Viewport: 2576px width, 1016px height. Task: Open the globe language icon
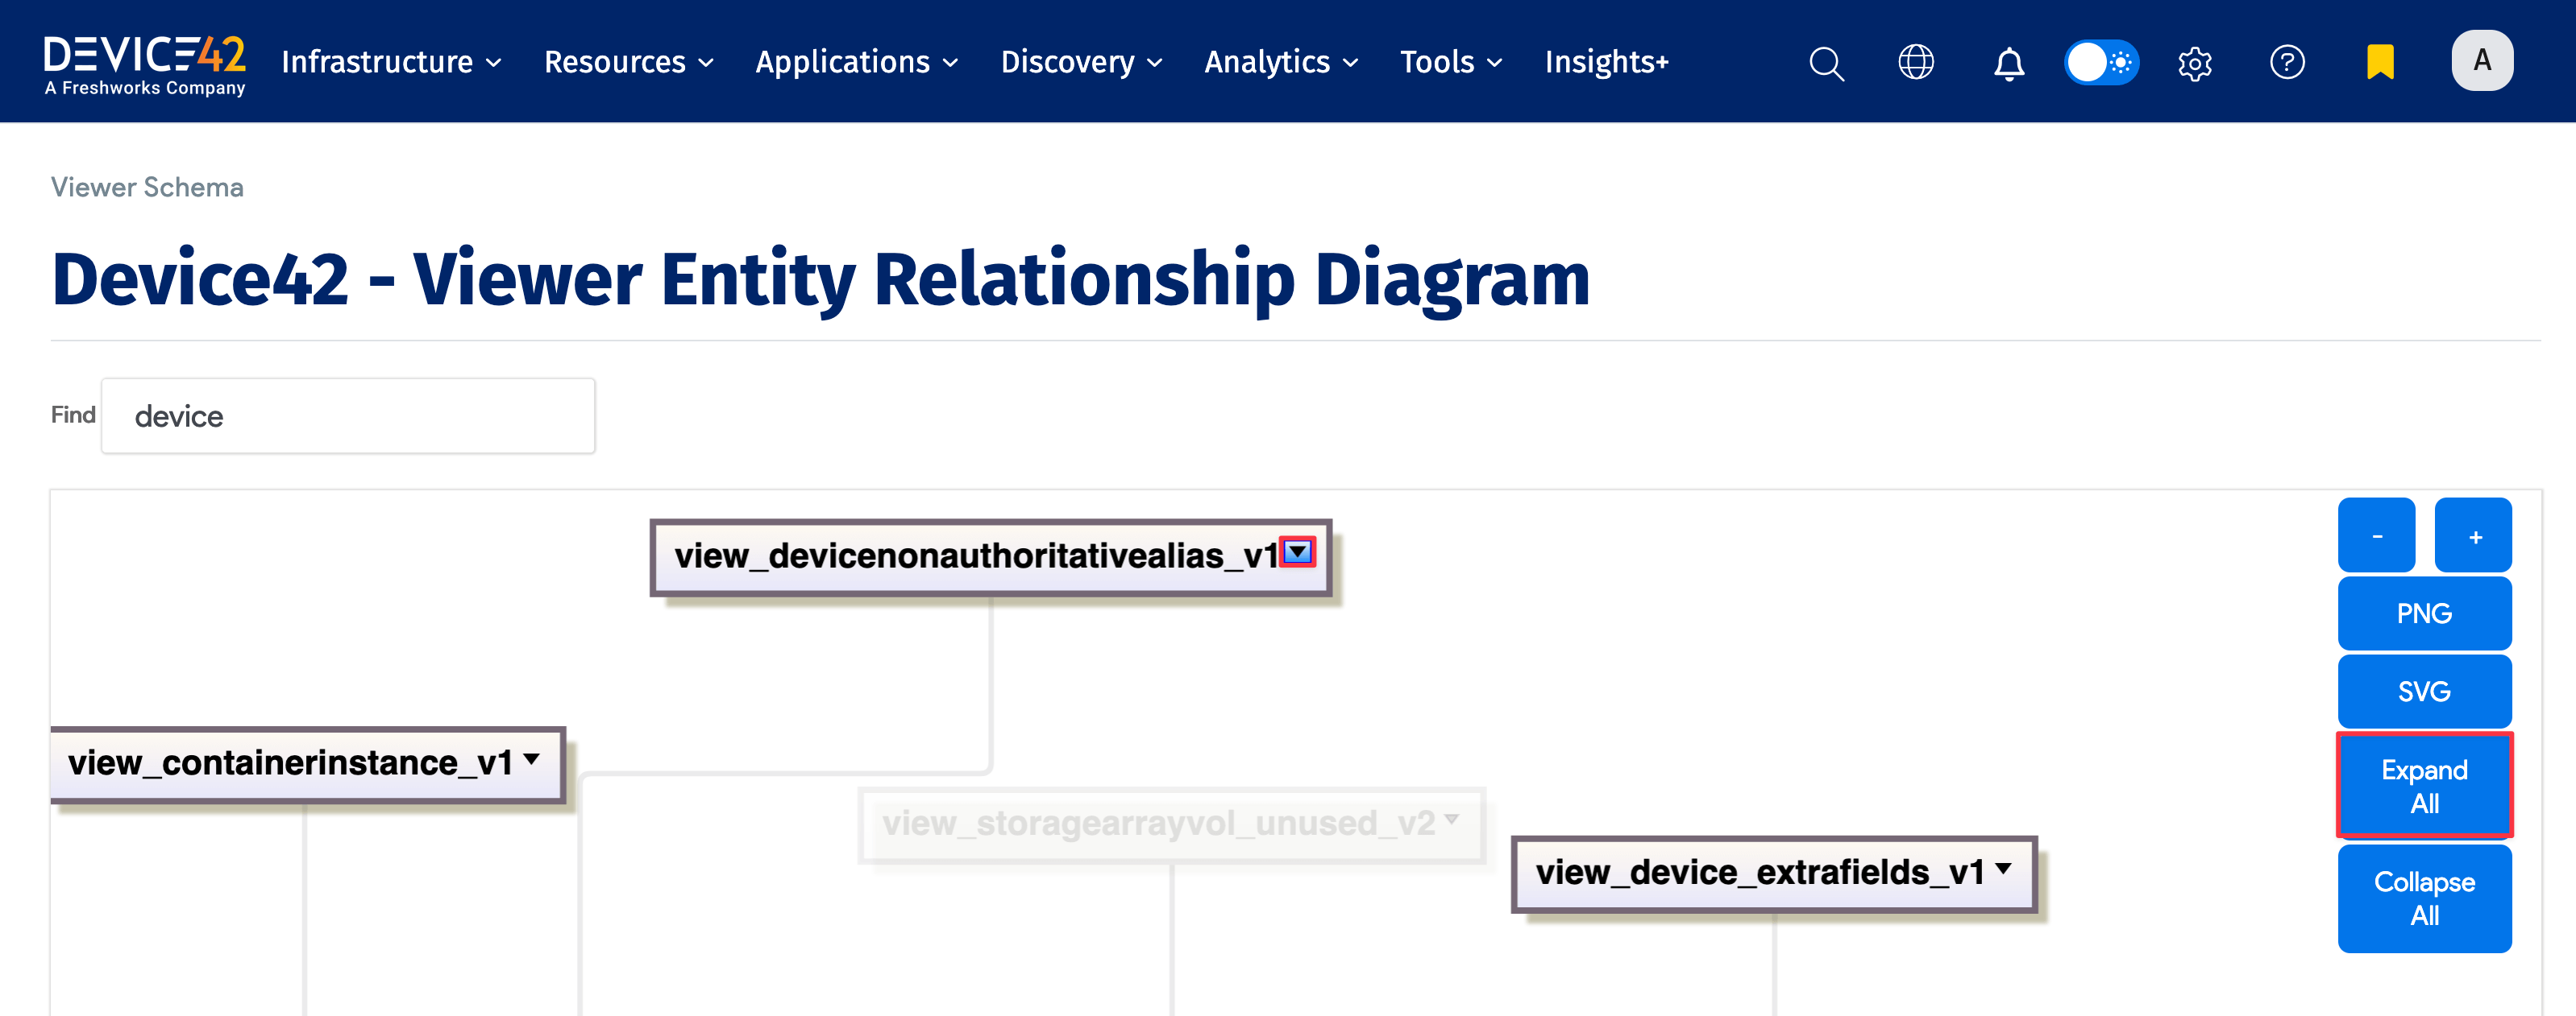tap(1915, 62)
